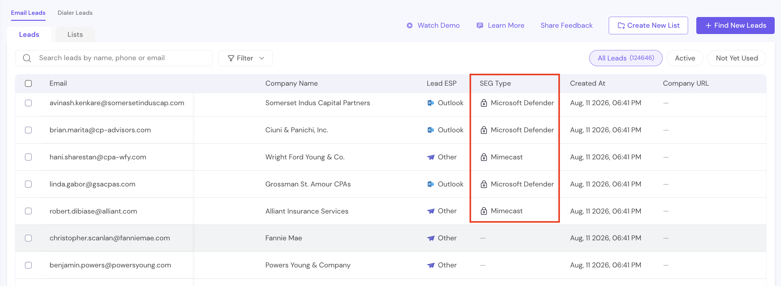781x286 pixels.
Task: Click email hani.sharestan@cpa-wfy.com
Action: pos(98,157)
